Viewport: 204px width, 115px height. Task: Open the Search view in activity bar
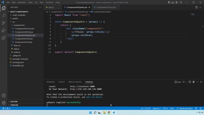click(x=4, y=16)
